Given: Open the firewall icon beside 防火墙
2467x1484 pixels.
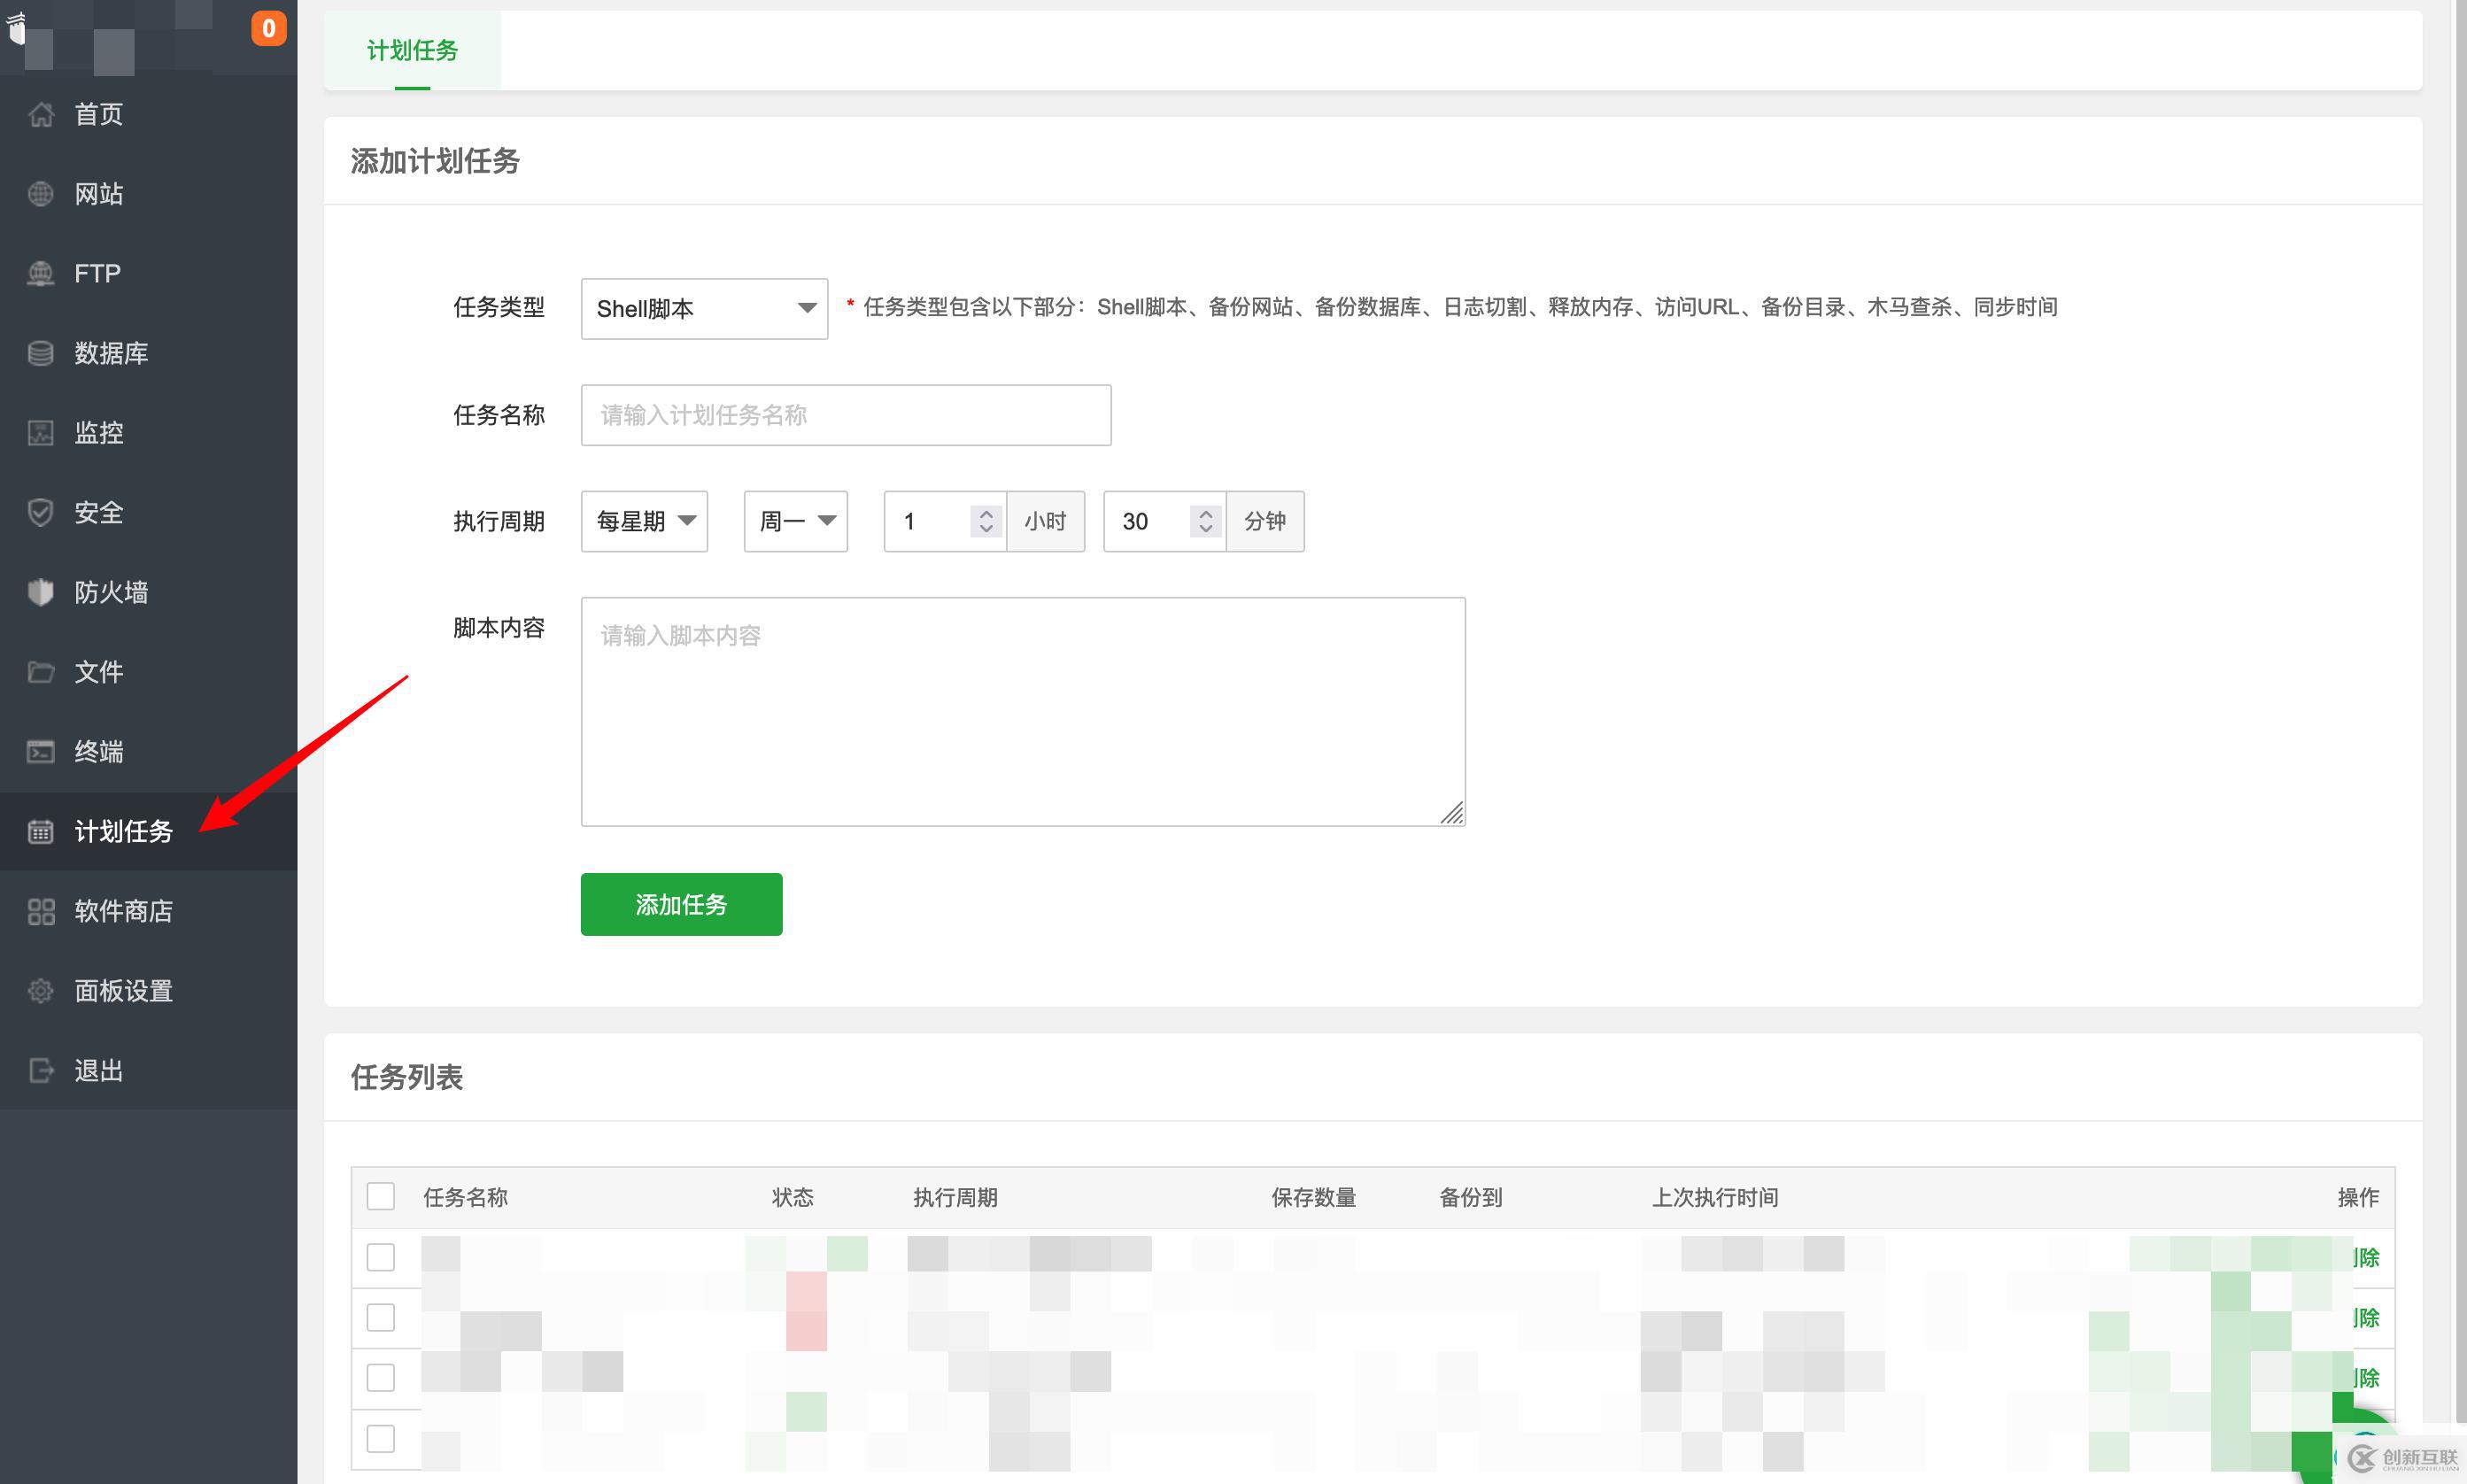Looking at the screenshot, I should click(40, 592).
